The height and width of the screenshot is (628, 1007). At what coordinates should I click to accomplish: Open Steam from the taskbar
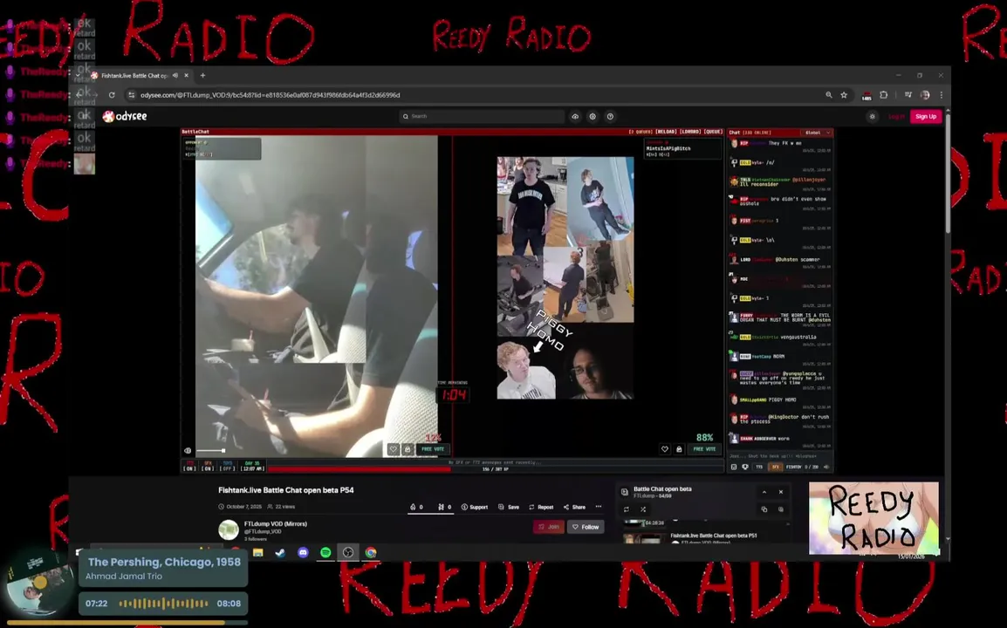coord(281,552)
